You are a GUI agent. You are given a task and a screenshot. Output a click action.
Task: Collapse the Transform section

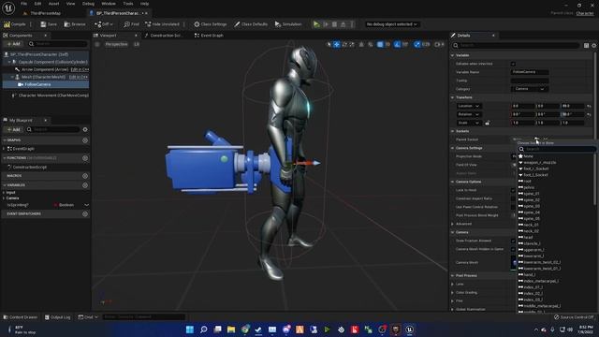(453, 97)
